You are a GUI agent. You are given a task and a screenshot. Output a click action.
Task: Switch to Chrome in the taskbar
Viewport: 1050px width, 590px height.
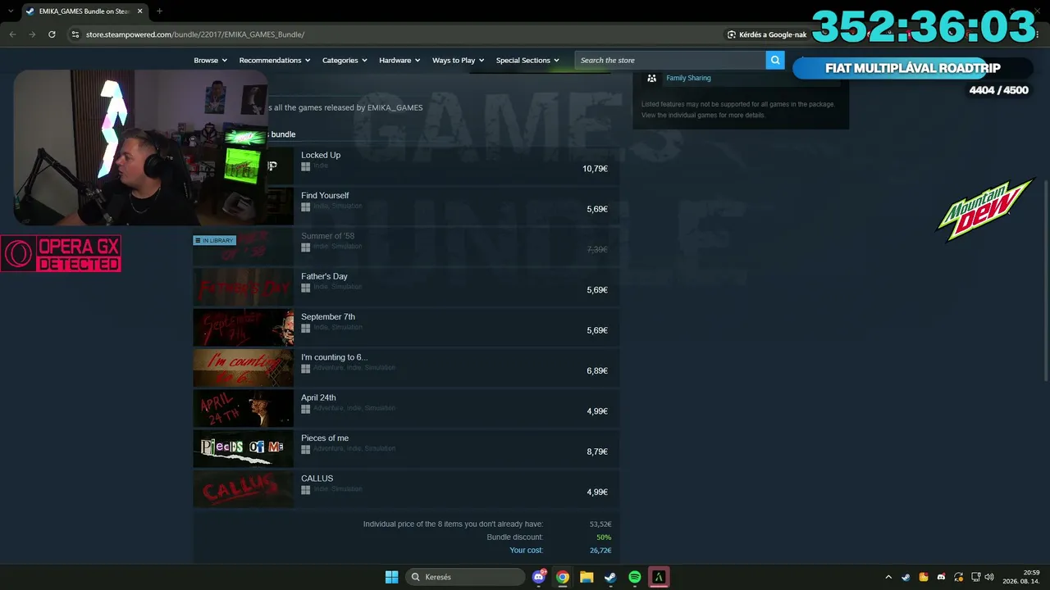pos(563,577)
